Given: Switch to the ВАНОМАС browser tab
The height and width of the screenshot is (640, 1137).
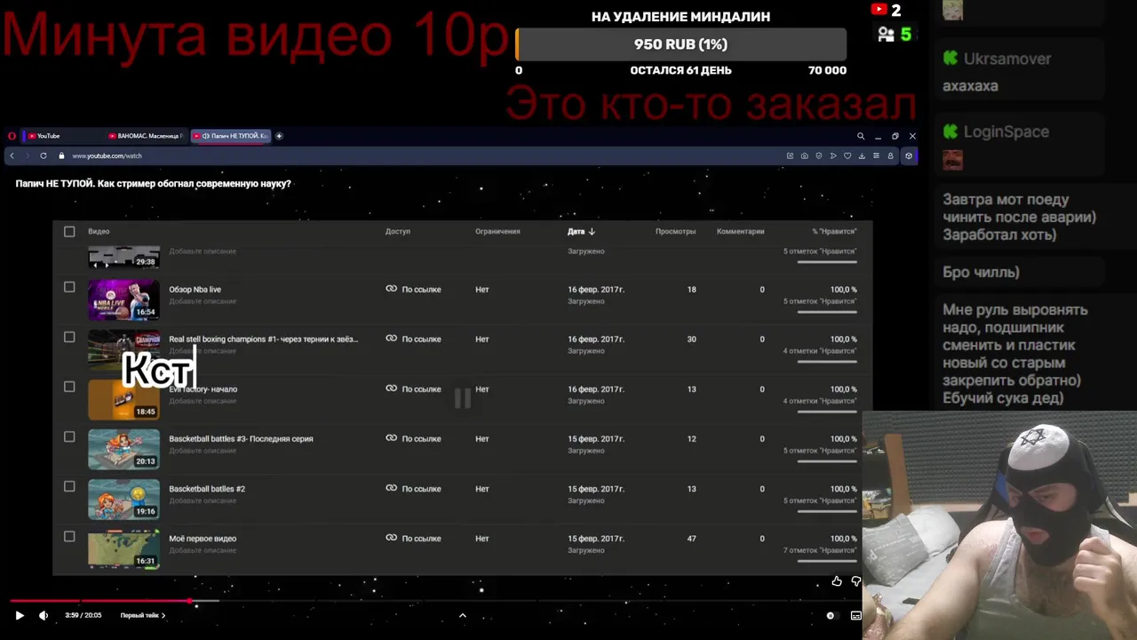Looking at the screenshot, I should tap(145, 136).
